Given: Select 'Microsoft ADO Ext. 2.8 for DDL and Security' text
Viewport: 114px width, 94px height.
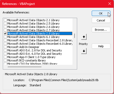Looking at the screenshot, I should (x=35, y=50).
